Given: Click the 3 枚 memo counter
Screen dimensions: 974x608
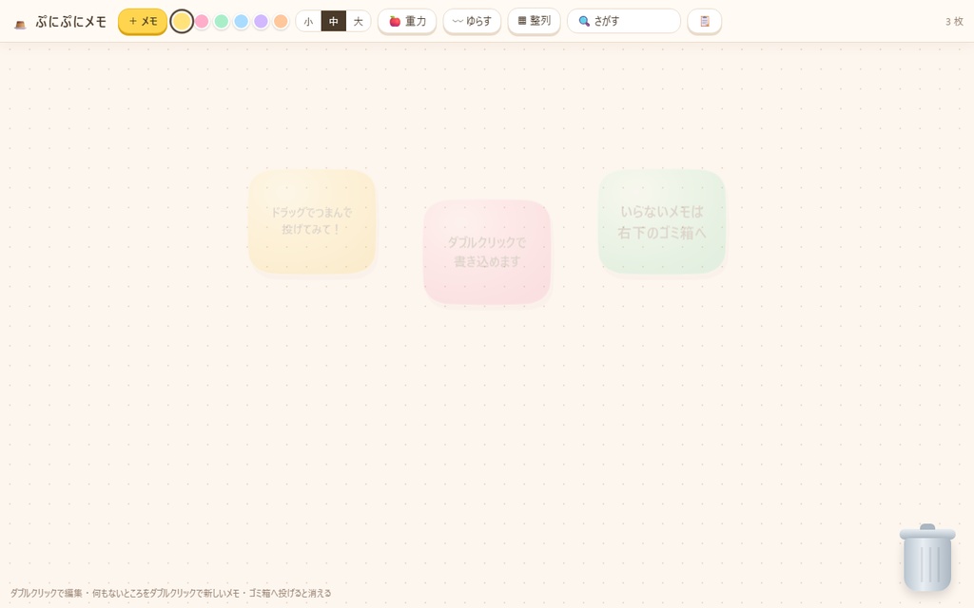Looking at the screenshot, I should point(954,22).
